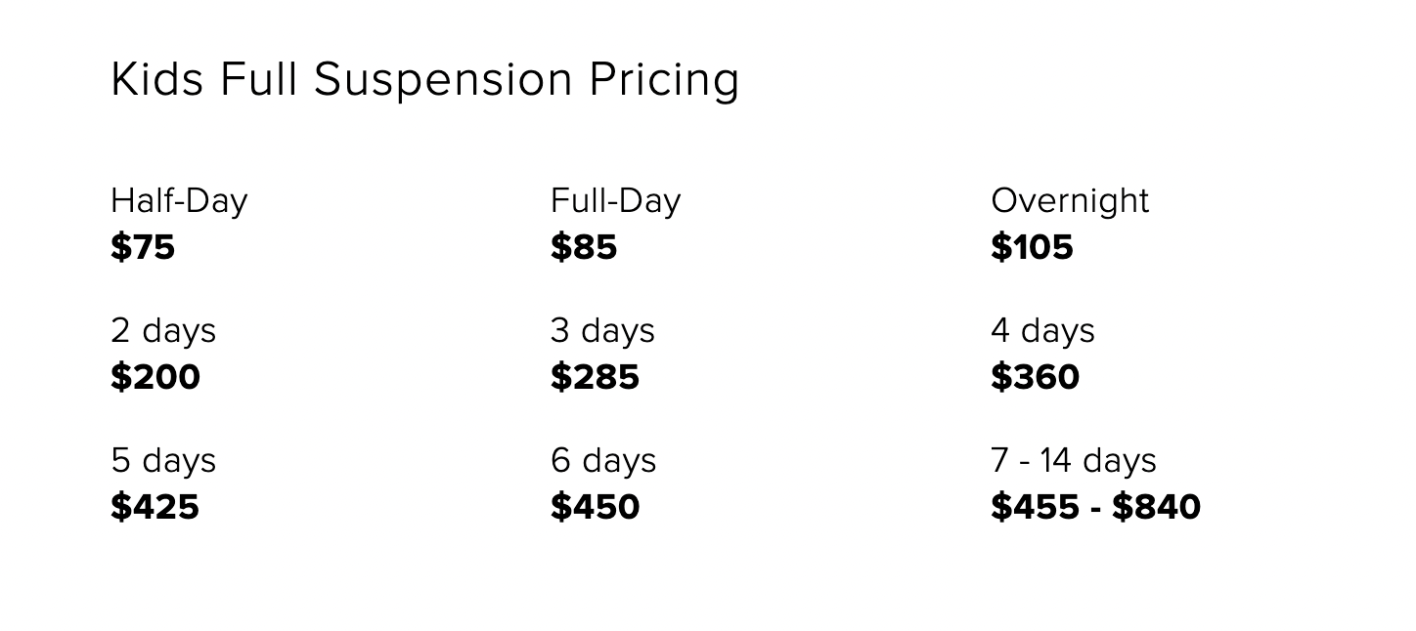Click the $200 price
This screenshot has height=631, width=1416.
click(x=155, y=377)
